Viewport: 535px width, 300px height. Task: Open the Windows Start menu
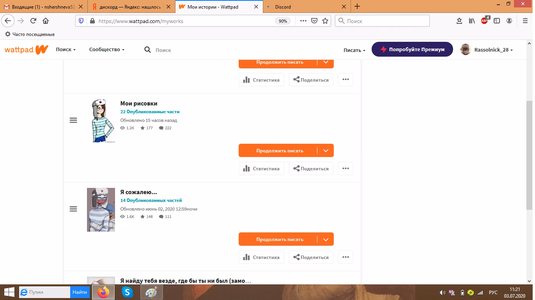pos(9,292)
